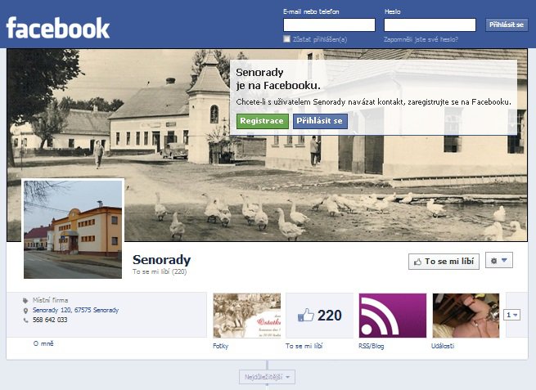Click the location pin icon by address
536x390 pixels.
tap(25, 311)
